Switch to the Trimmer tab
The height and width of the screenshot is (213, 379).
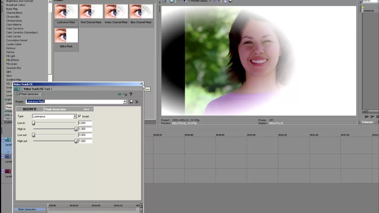coord(367,122)
